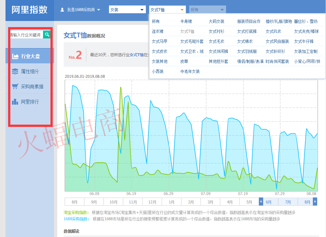
Task: Select 半身裙 in the category menu
Action: tap(186, 21)
